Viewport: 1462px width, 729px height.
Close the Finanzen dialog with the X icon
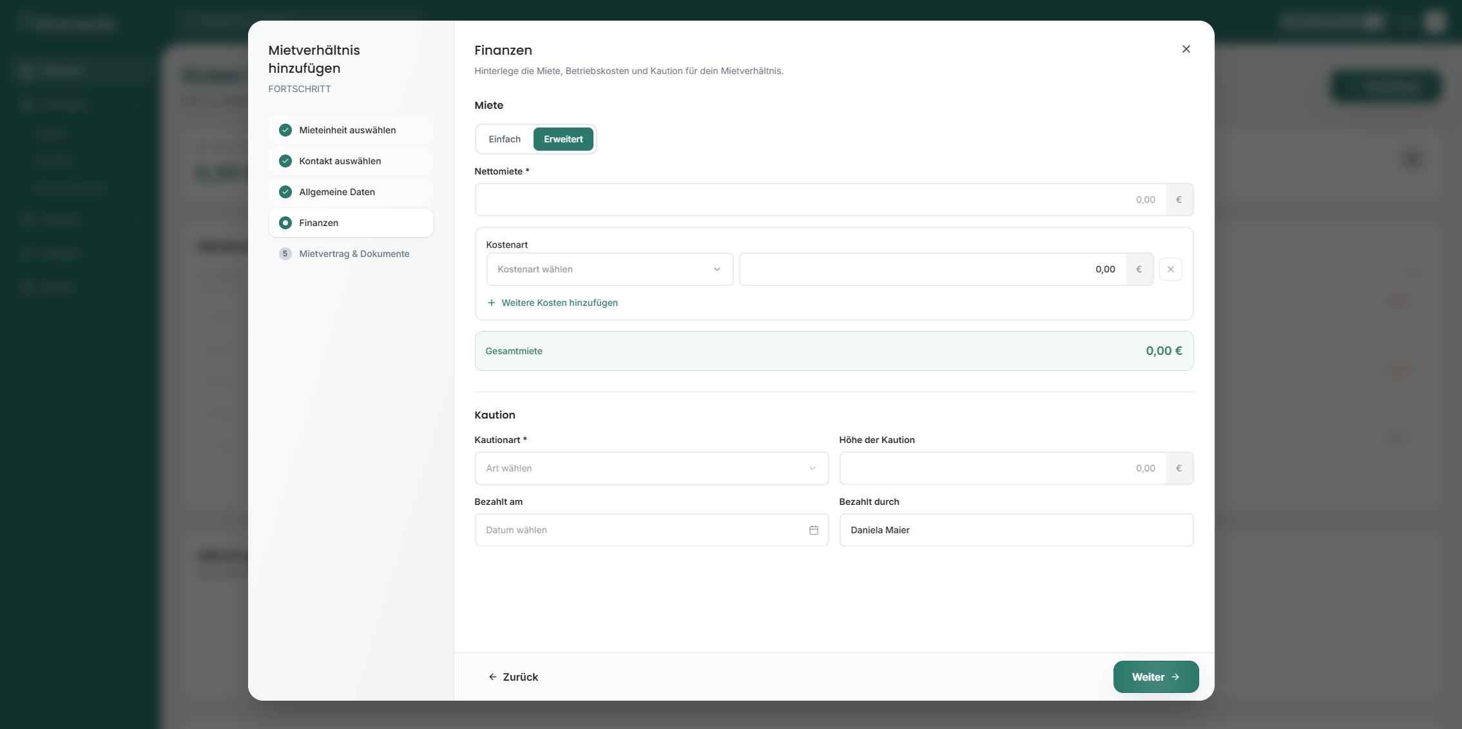click(x=1186, y=49)
